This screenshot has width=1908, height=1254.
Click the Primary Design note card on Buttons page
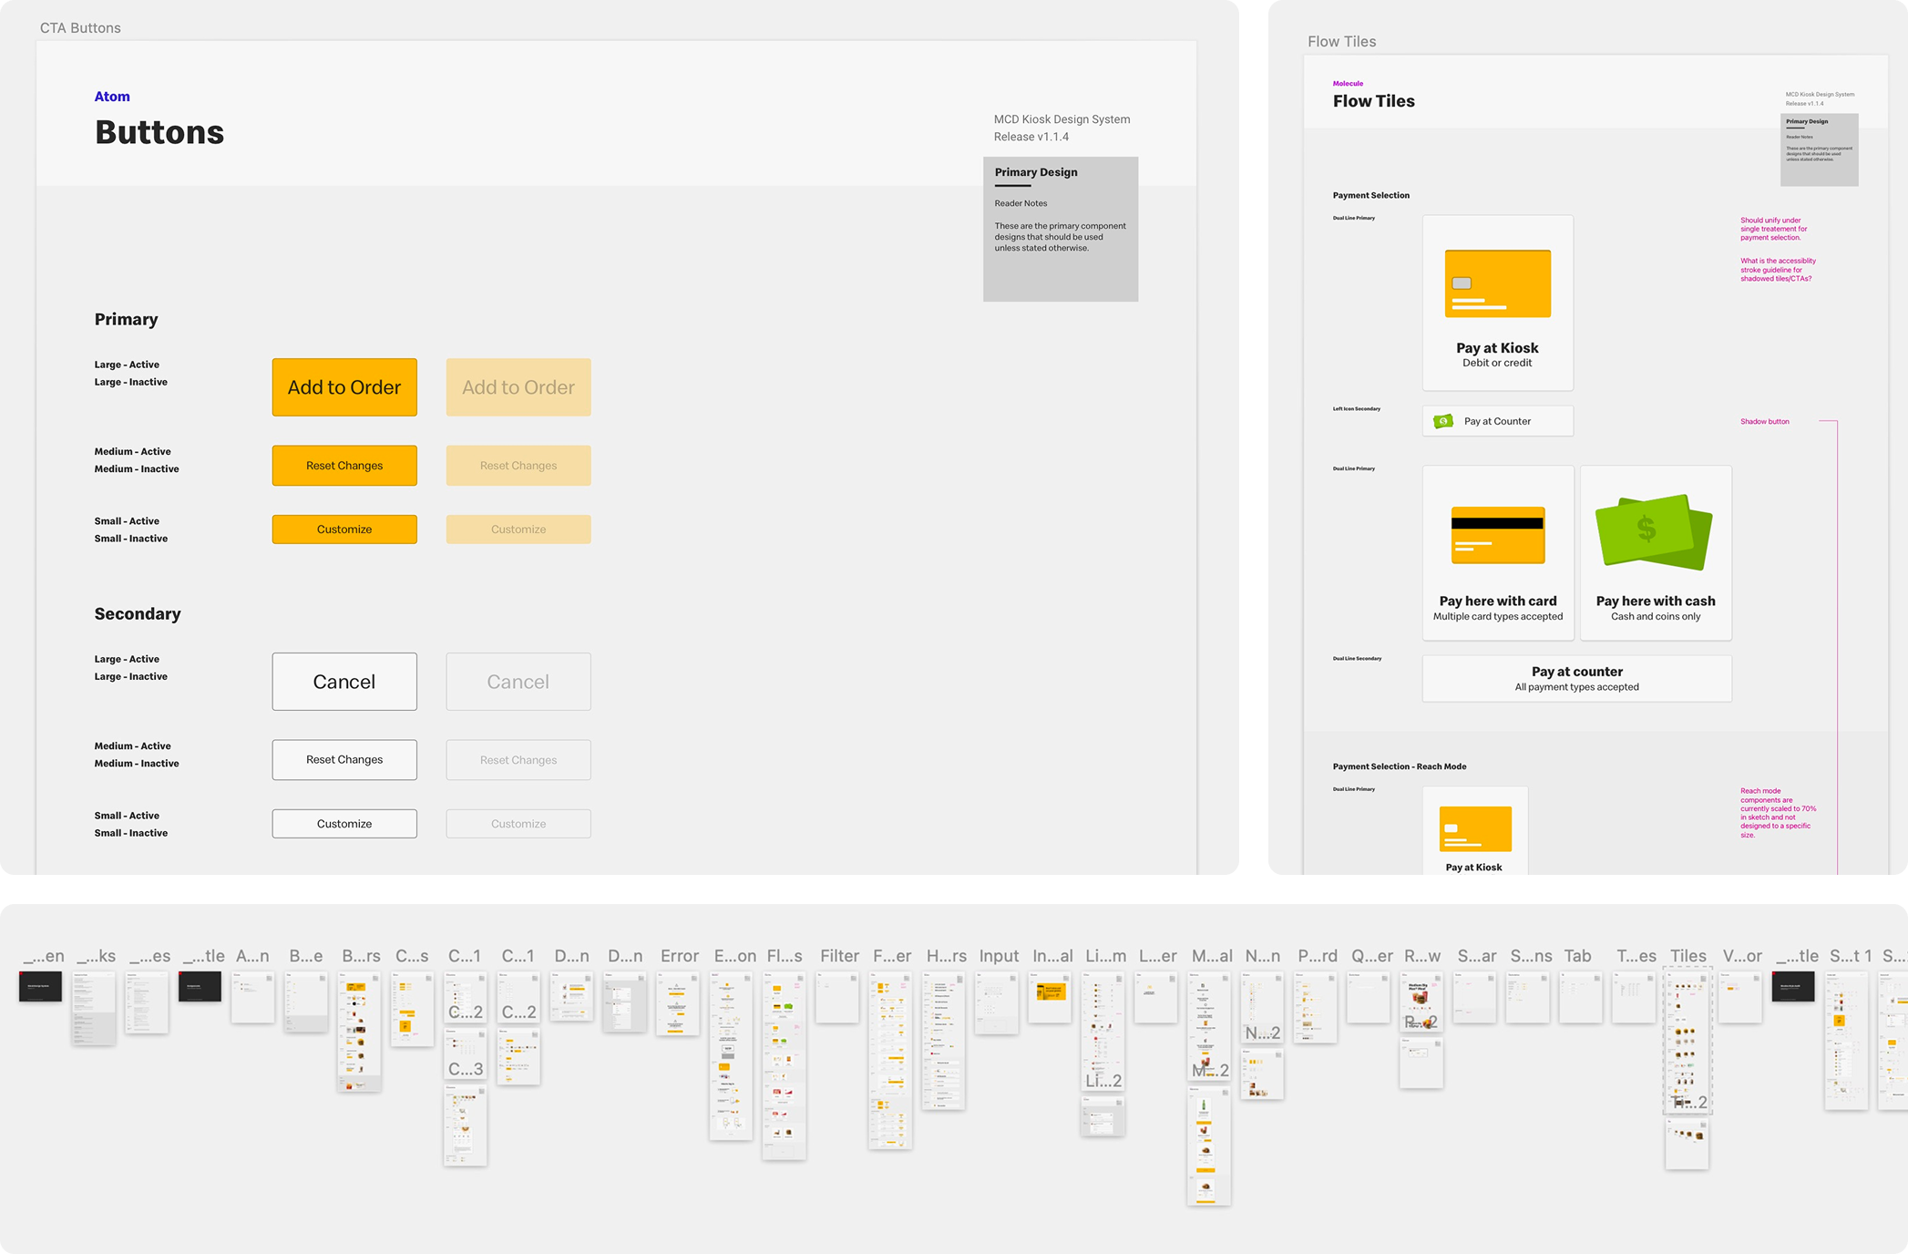pyautogui.click(x=1060, y=229)
